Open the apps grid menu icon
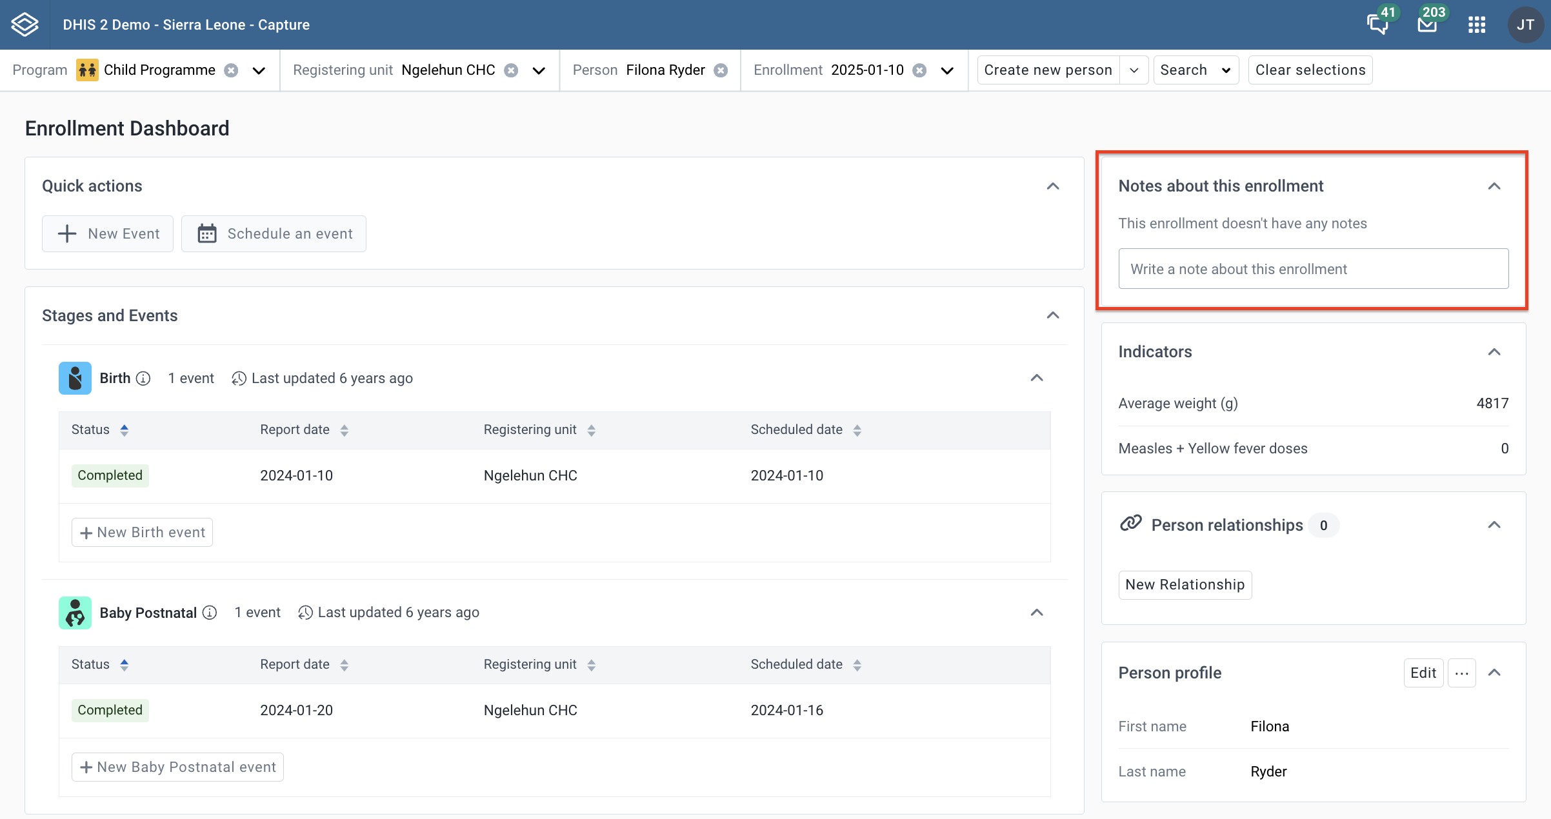 click(x=1477, y=25)
